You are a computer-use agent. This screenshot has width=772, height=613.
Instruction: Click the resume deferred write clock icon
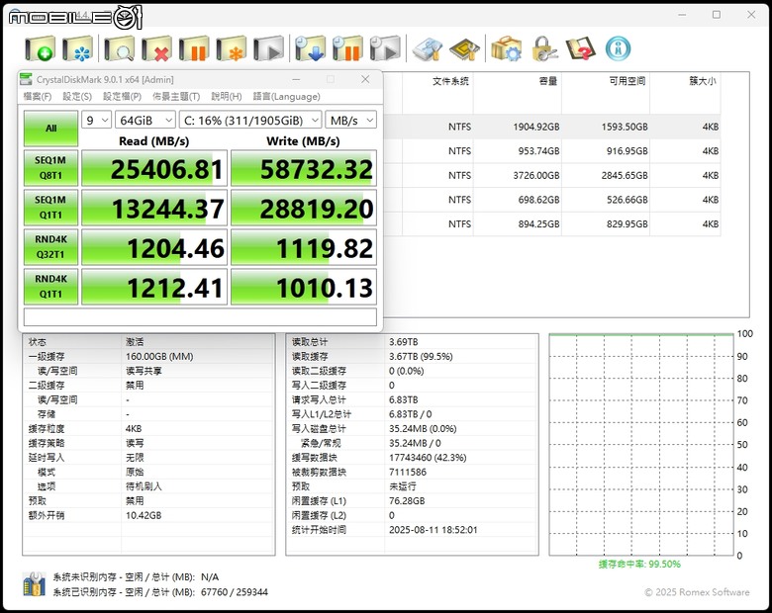tap(385, 48)
